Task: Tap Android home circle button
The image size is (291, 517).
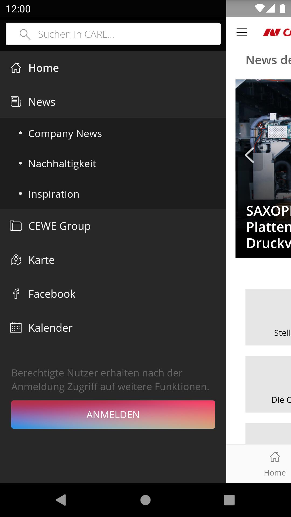Action: (145, 500)
